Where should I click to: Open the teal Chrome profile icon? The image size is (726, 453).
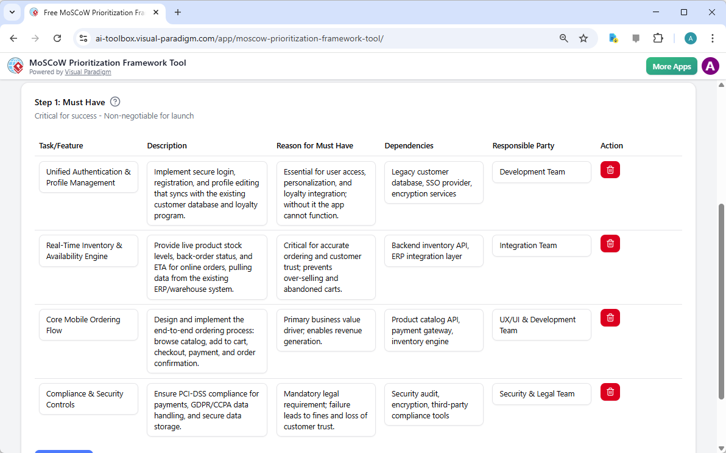690,38
